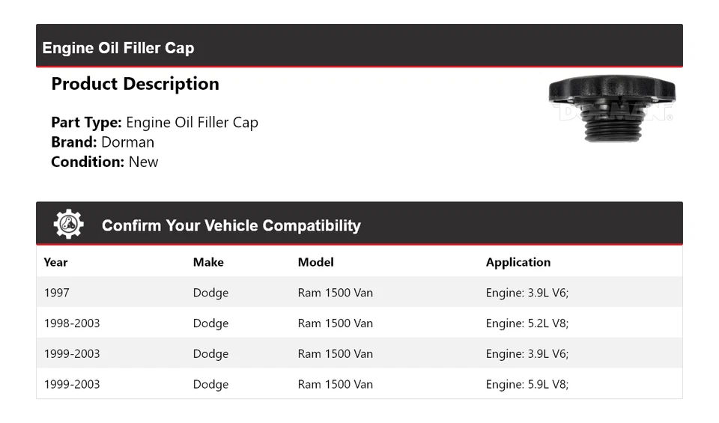Click the Confirm Your Vehicle Compatibility banner

point(231,225)
